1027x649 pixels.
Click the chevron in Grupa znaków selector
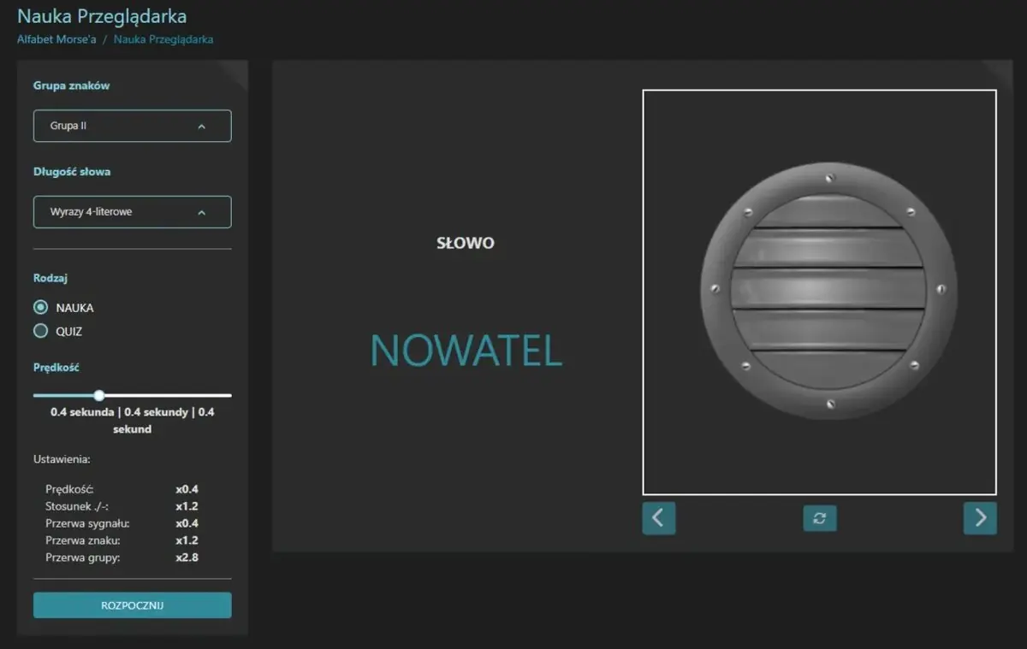202,127
